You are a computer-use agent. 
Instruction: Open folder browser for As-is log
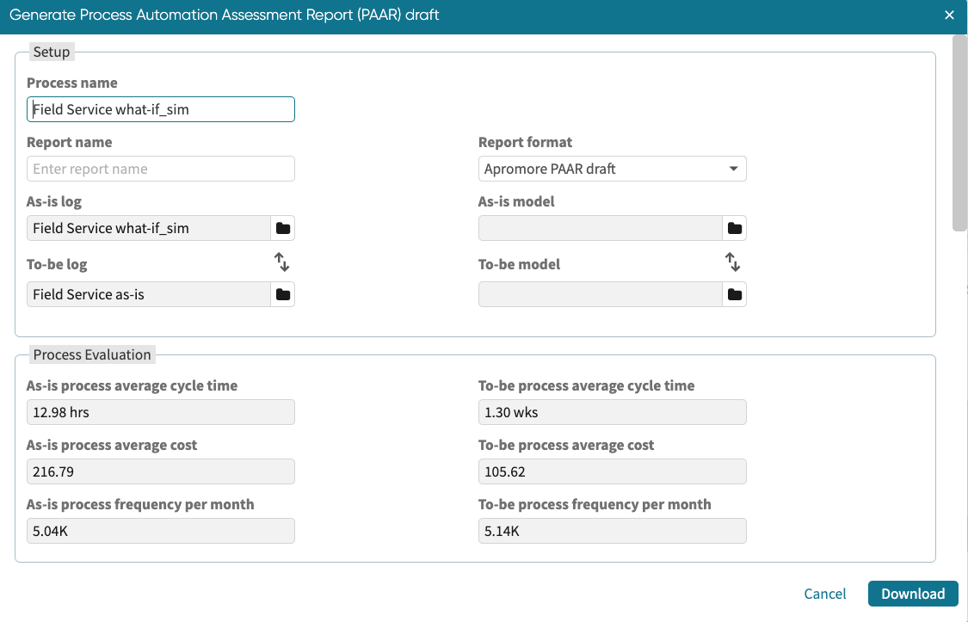(282, 228)
